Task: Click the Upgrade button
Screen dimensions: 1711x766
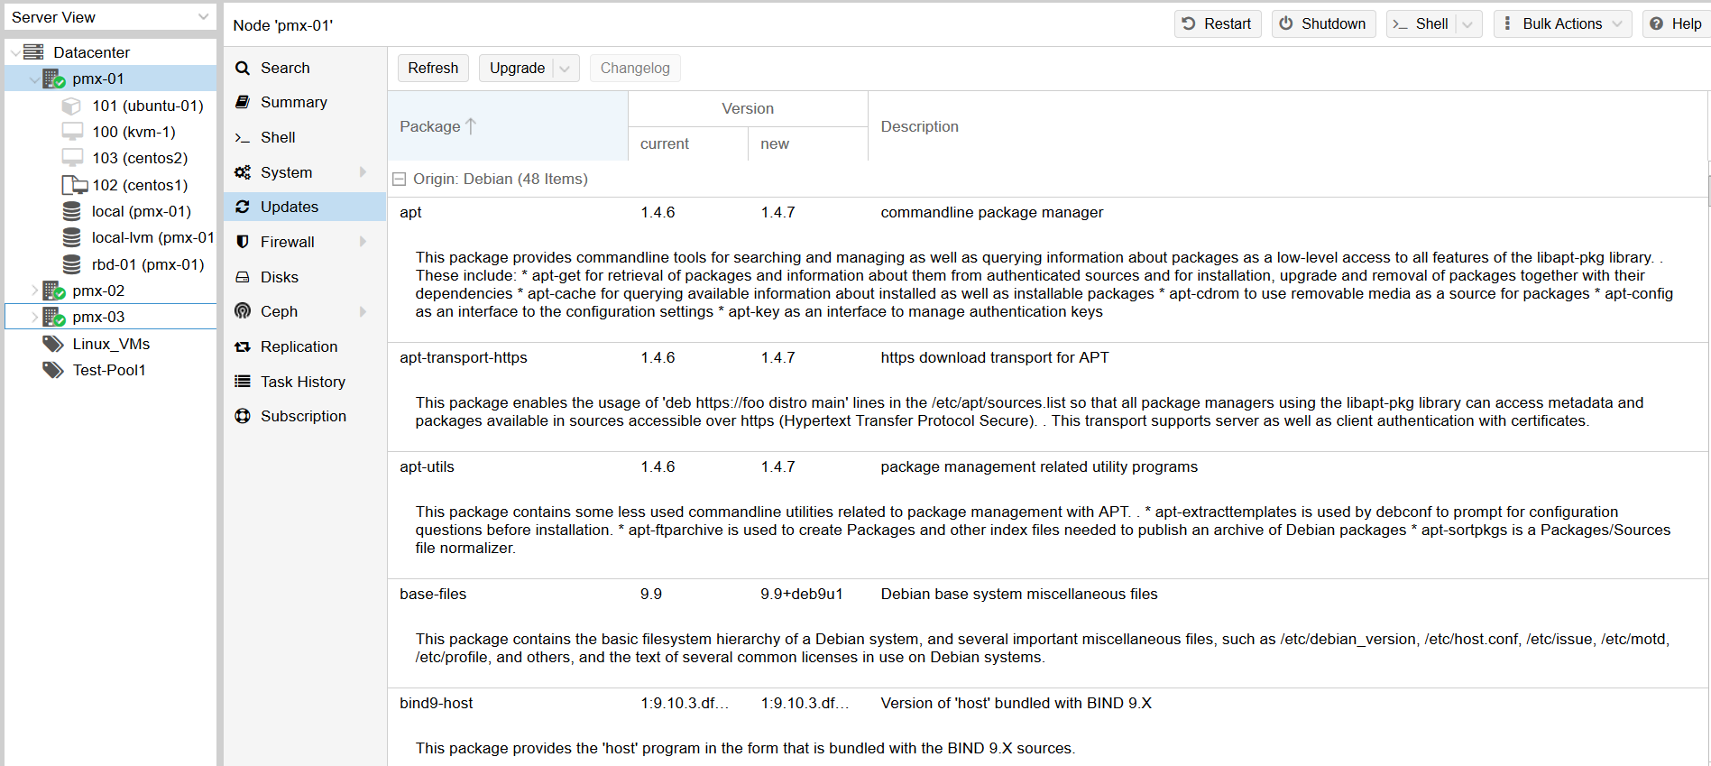Action: click(517, 69)
